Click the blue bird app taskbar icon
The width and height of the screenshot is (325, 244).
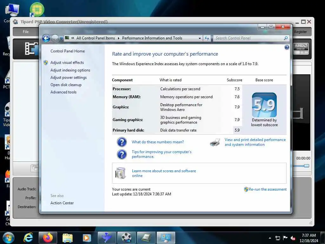pyautogui.click(x=107, y=238)
